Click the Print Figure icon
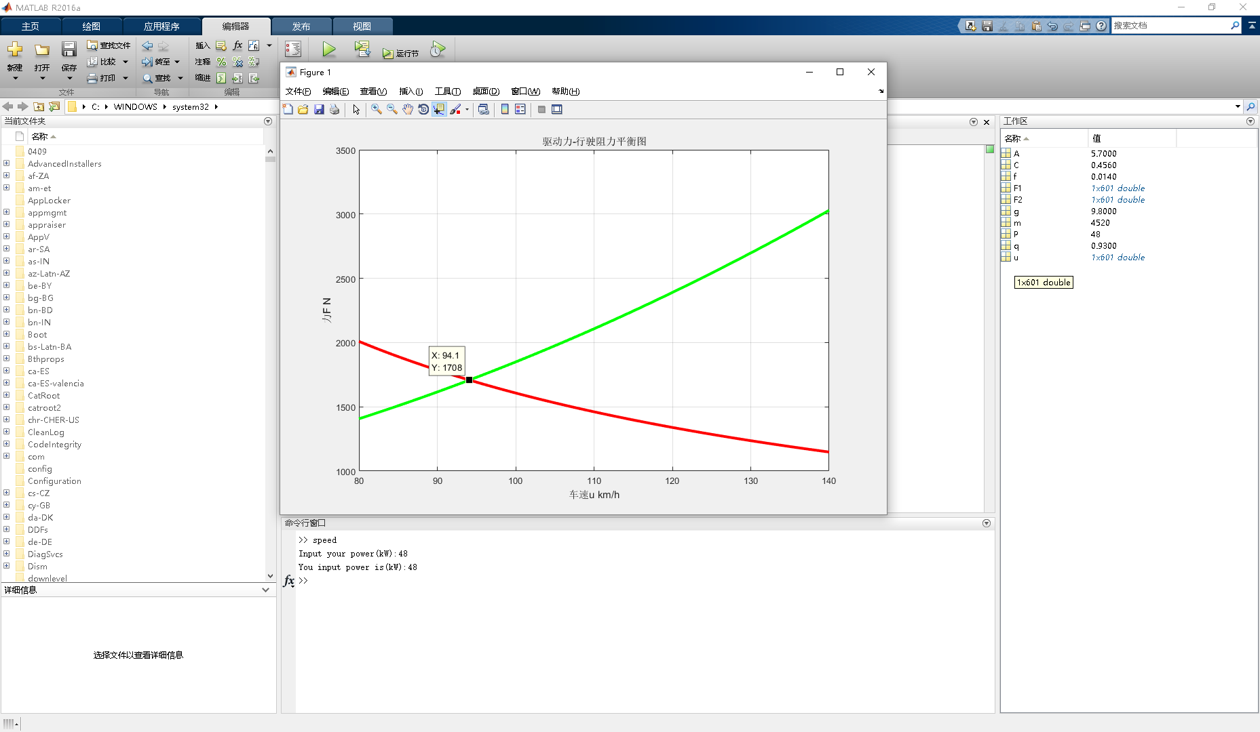The width and height of the screenshot is (1260, 732). click(x=335, y=109)
